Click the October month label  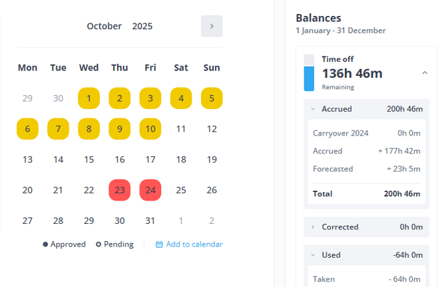click(105, 27)
